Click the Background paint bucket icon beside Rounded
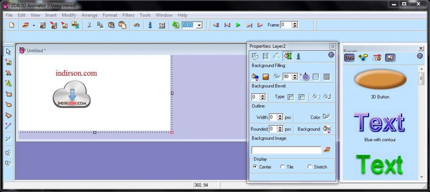Viewport: 430px width, 192px height. [327, 129]
